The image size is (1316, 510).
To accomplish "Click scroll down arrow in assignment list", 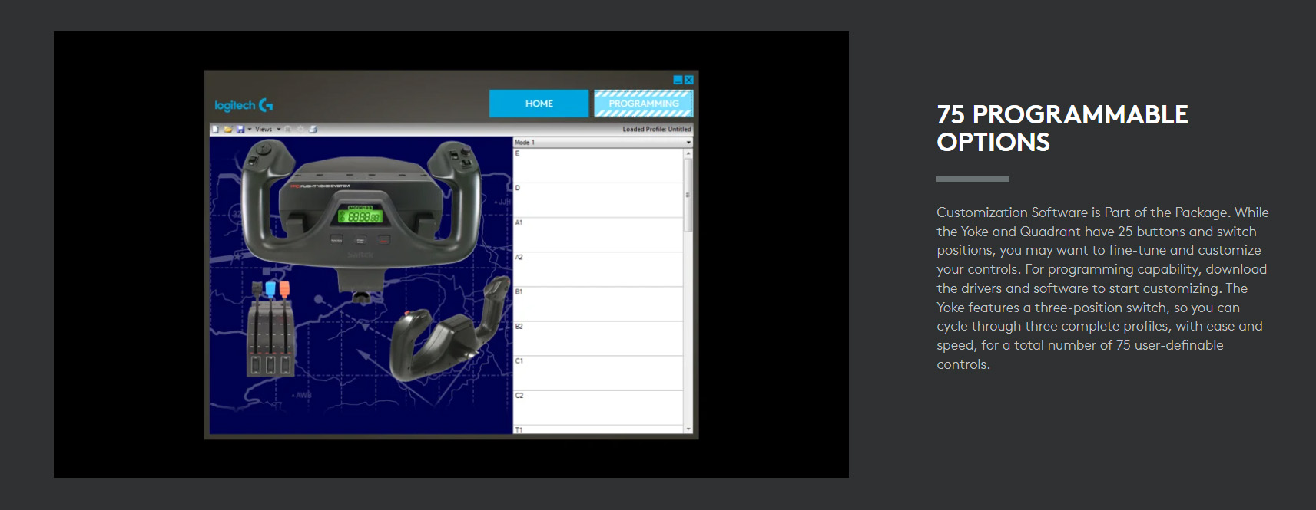I will coord(688,429).
